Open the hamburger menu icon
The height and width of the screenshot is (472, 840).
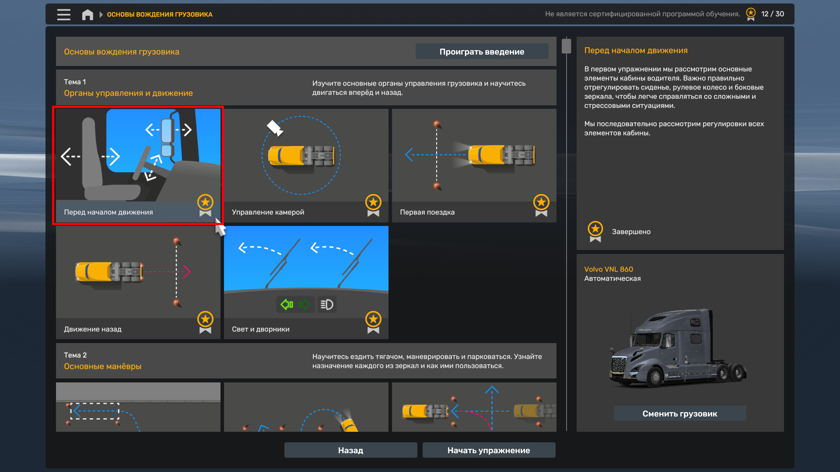pyautogui.click(x=63, y=14)
